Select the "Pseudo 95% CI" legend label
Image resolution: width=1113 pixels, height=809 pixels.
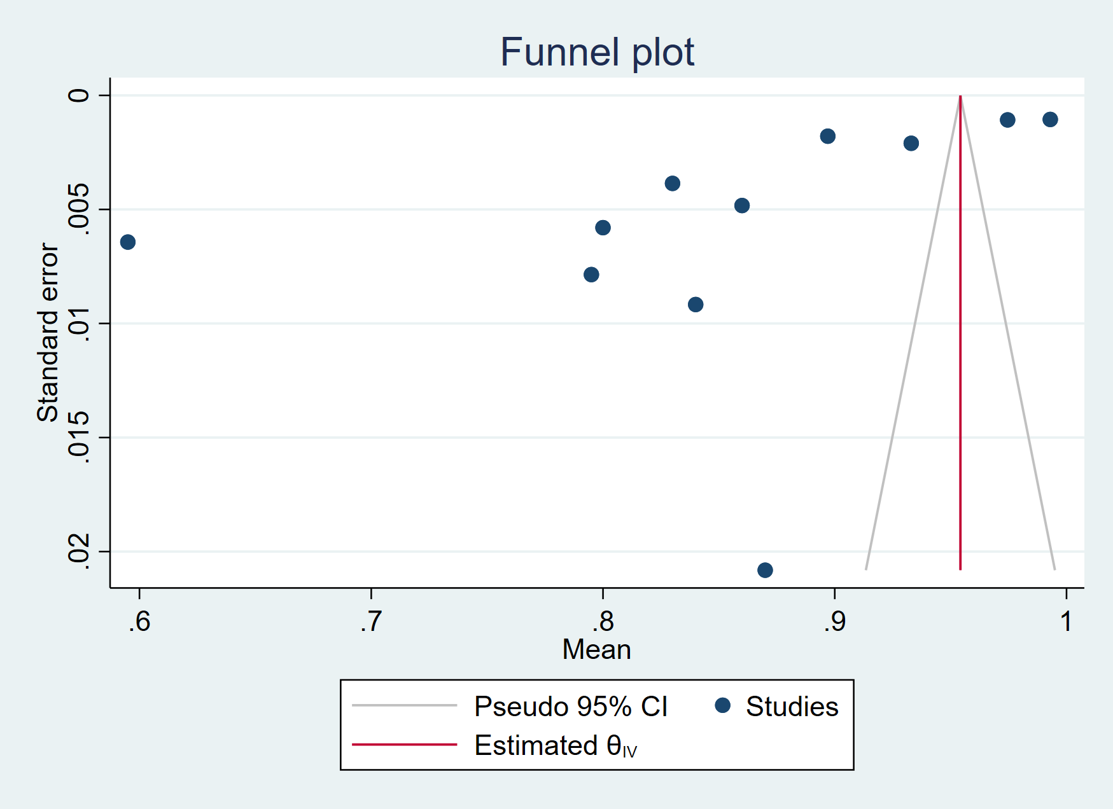[x=570, y=707]
